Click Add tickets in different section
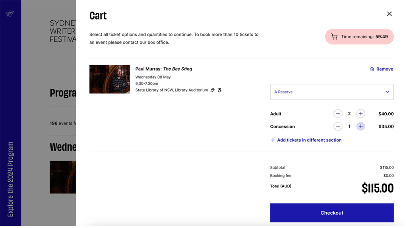 click(309, 140)
